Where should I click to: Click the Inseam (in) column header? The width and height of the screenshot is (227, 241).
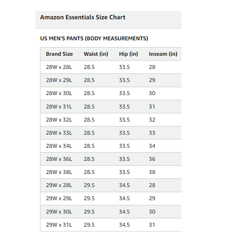[163, 54]
